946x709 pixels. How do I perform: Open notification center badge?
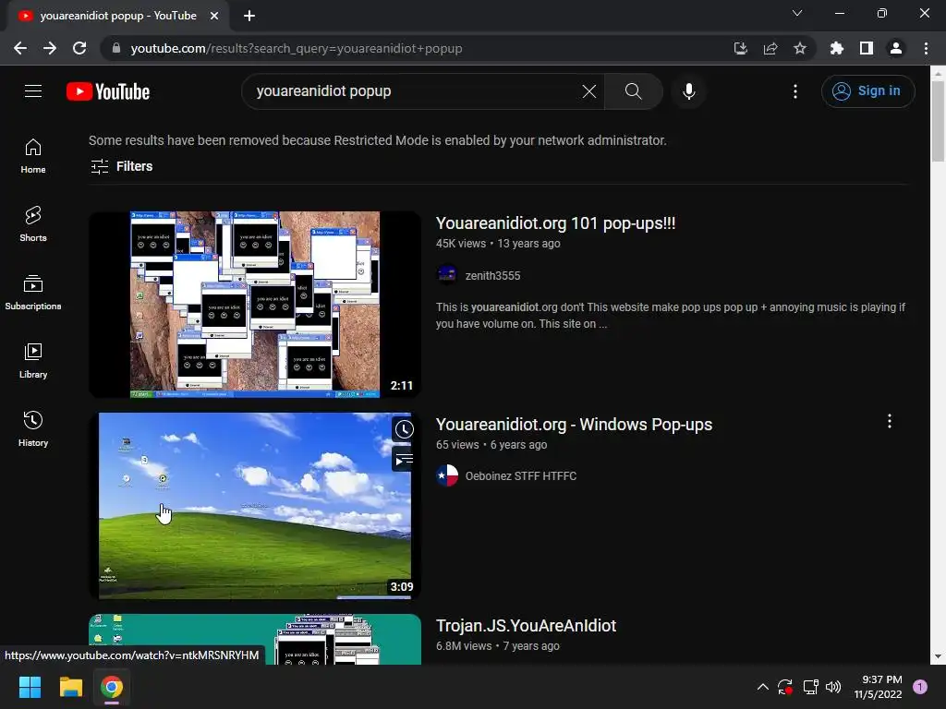(x=920, y=687)
